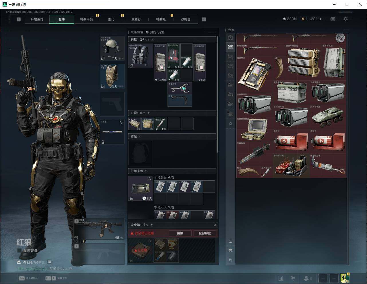Click the 口袋 help question mark
The width and height of the screenshot is (367, 284).
[x=149, y=113]
